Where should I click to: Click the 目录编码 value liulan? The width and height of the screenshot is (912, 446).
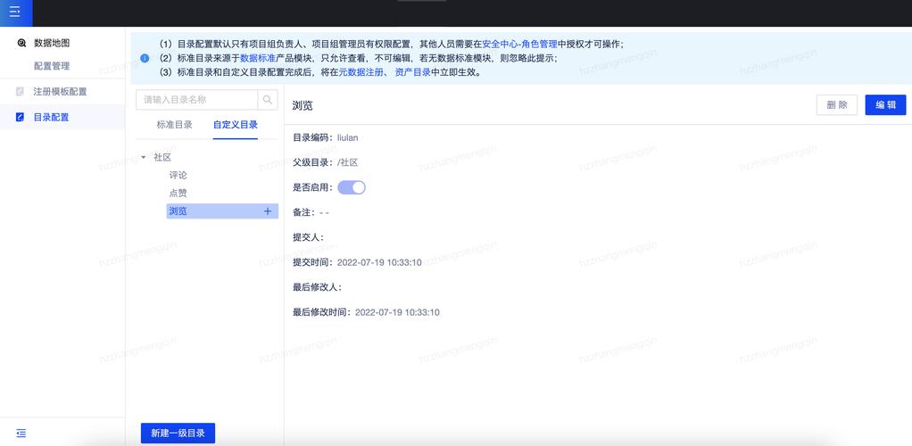347,137
